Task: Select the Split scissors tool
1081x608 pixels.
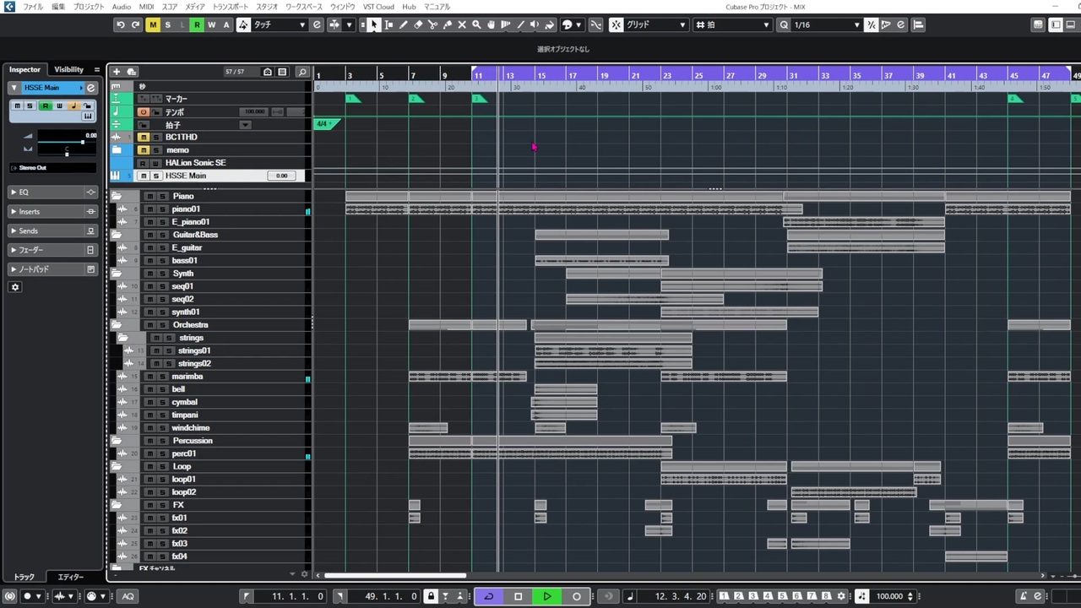Action: click(x=432, y=25)
